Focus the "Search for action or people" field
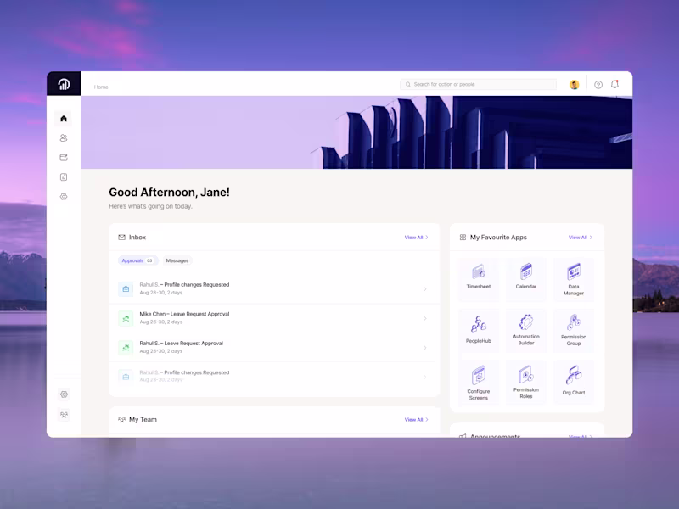This screenshot has width=679, height=509. (x=478, y=84)
